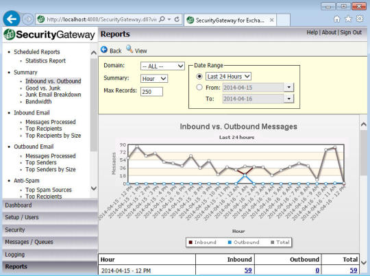Click the Outbound value 0 link for 12 PM
370x276 pixels.
pyautogui.click(x=317, y=271)
